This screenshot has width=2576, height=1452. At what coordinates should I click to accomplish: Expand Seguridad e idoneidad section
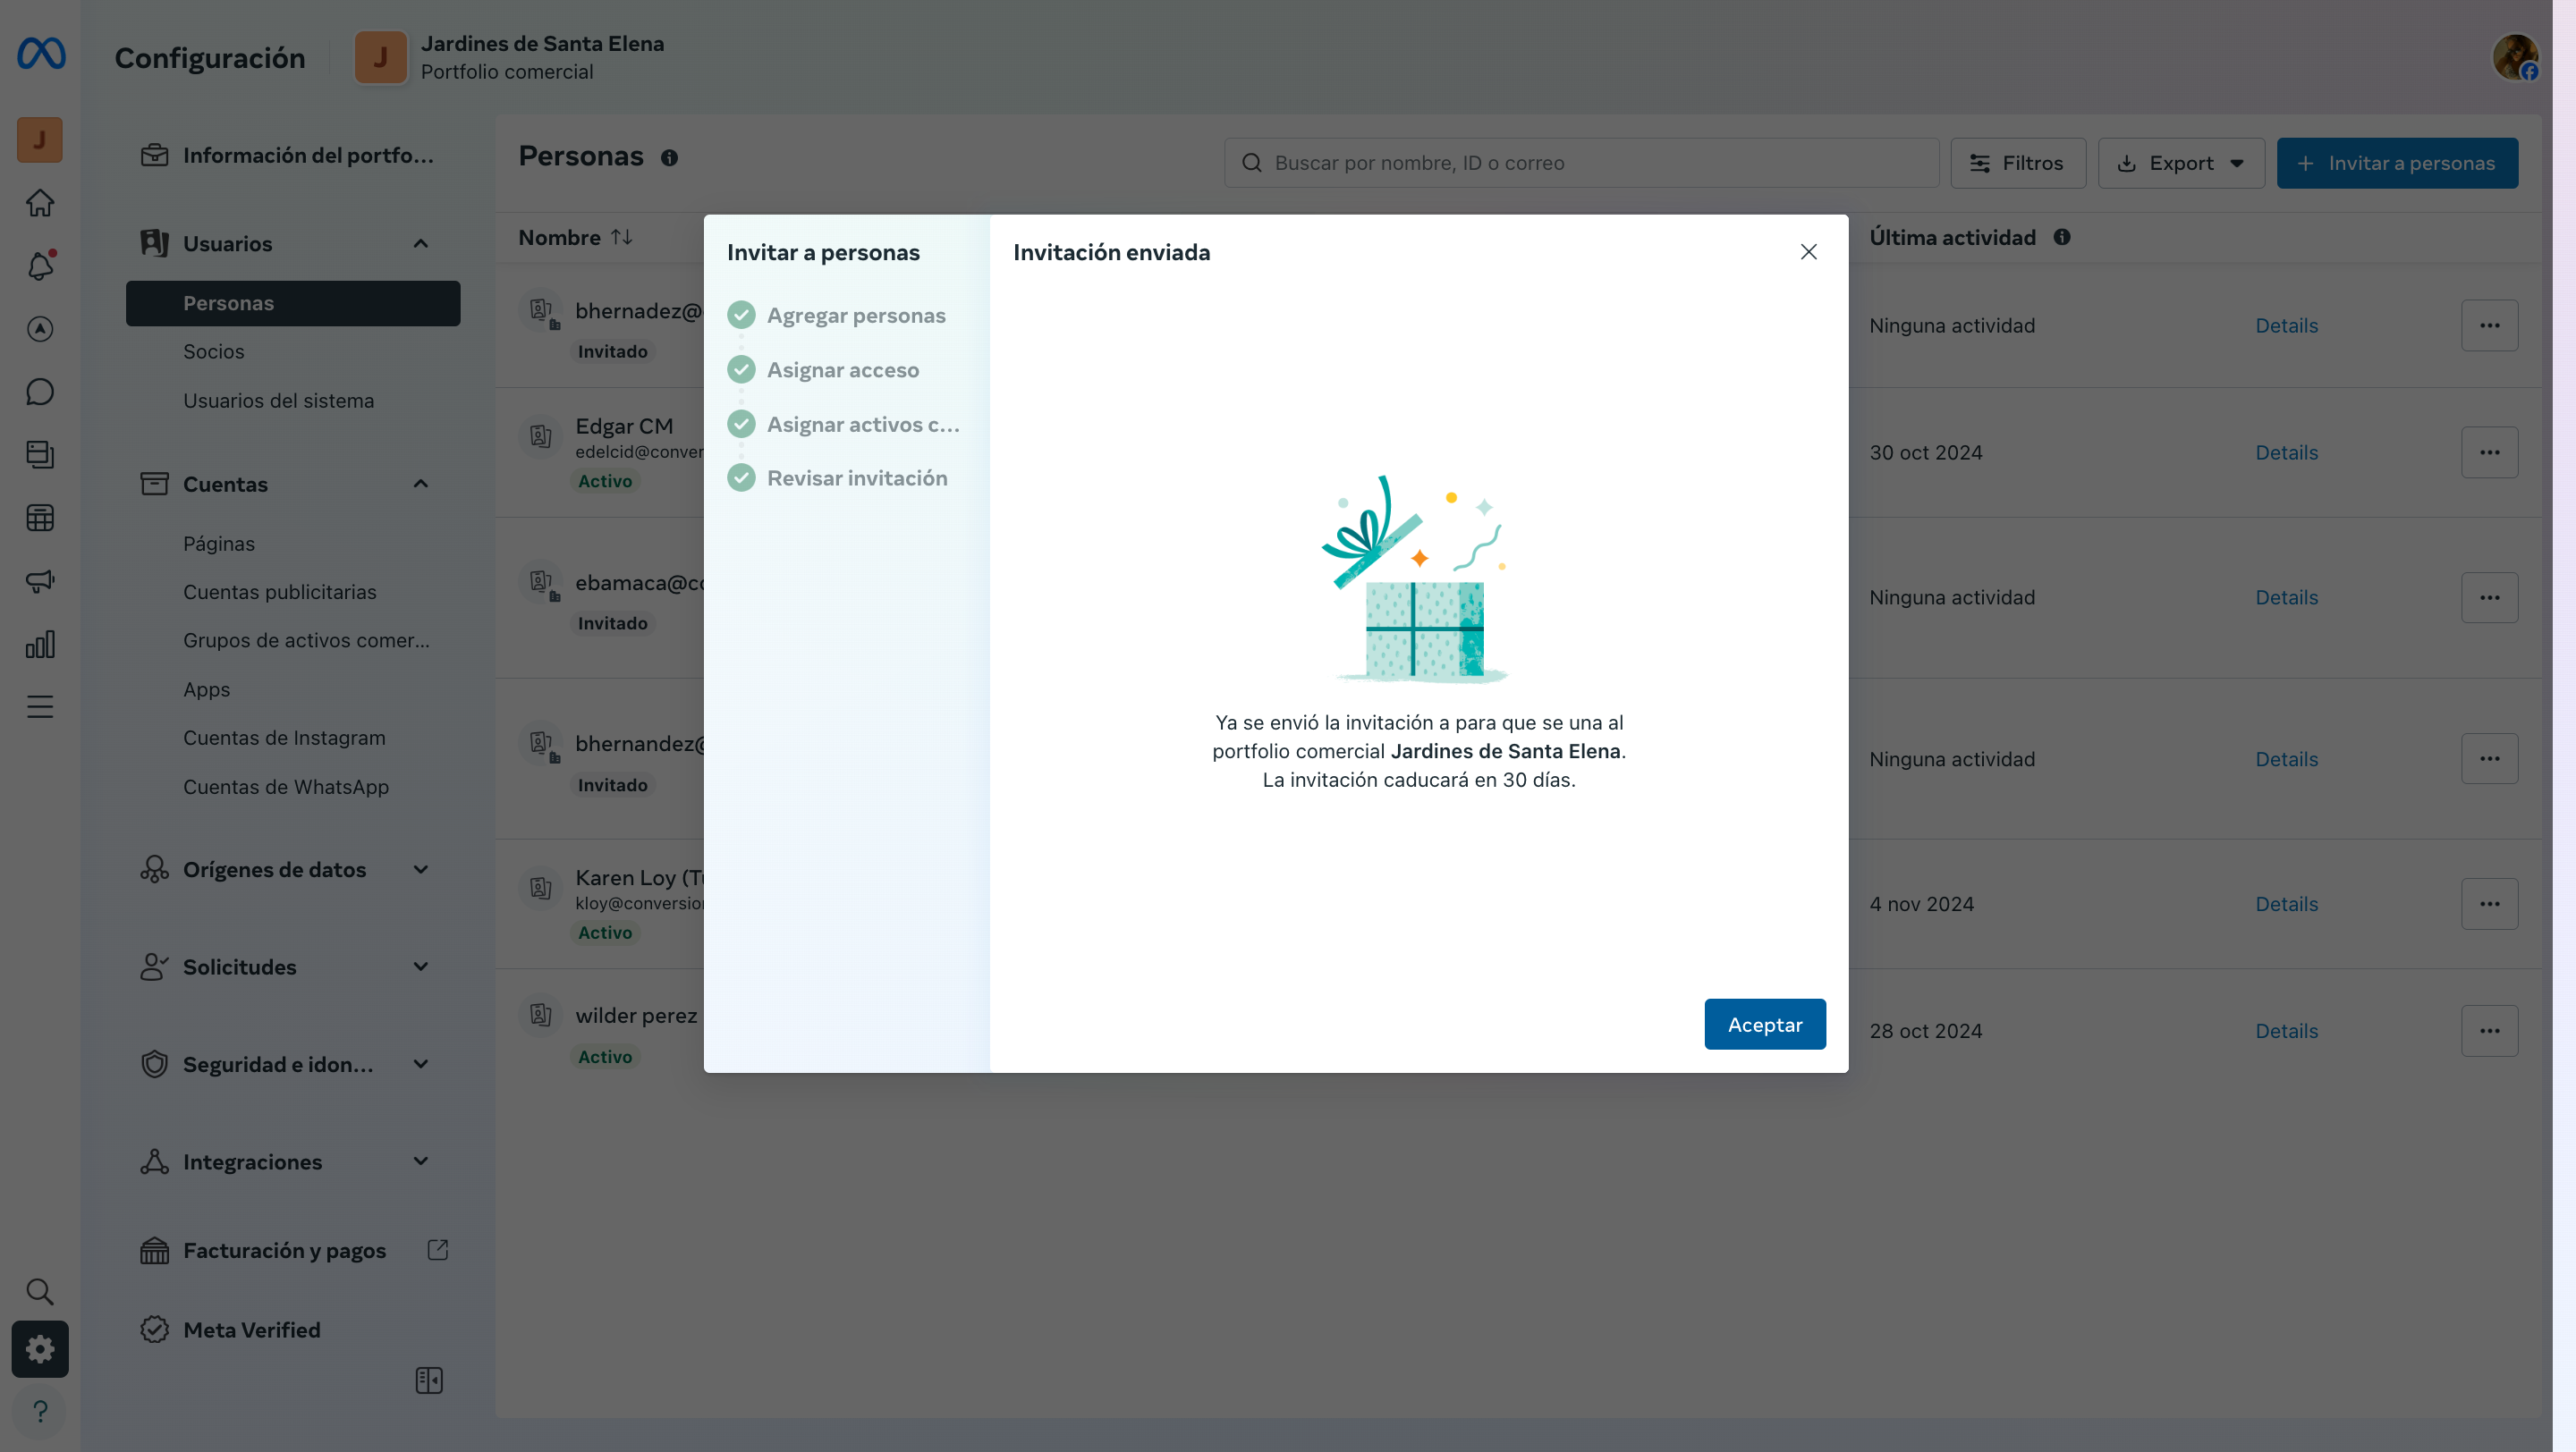[421, 1064]
